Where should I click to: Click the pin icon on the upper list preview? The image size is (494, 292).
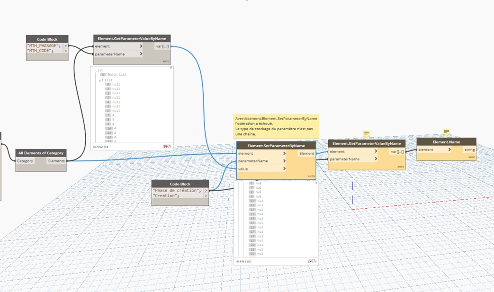pos(171,68)
